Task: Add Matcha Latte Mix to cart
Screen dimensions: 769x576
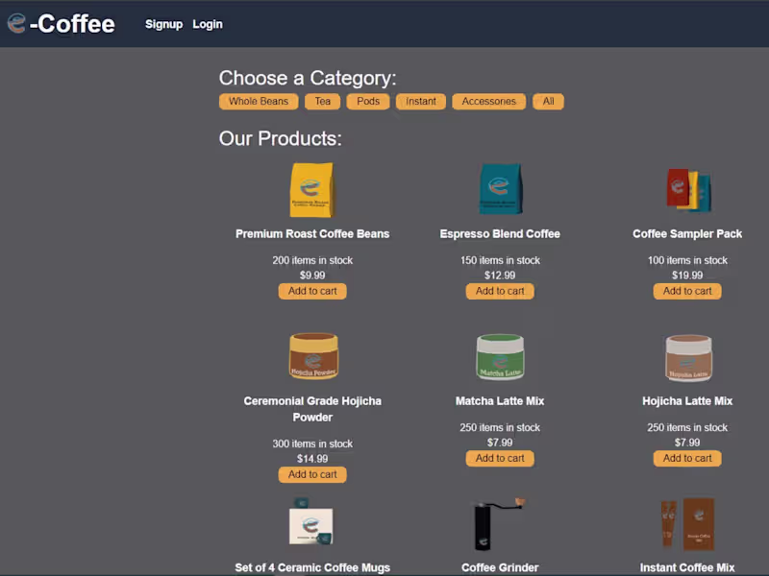Action: 500,459
